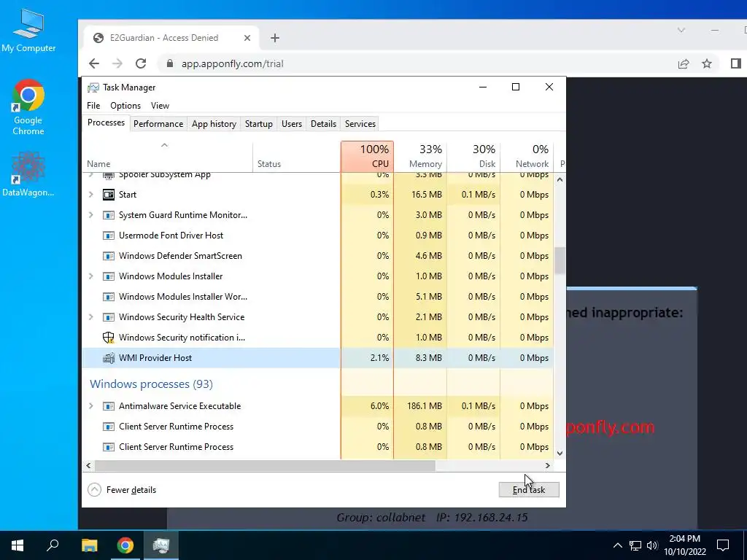
Task: Click End task button
Action: (529, 489)
